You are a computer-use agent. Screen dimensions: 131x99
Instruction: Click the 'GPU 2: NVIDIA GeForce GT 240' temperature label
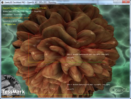coord(88,55)
